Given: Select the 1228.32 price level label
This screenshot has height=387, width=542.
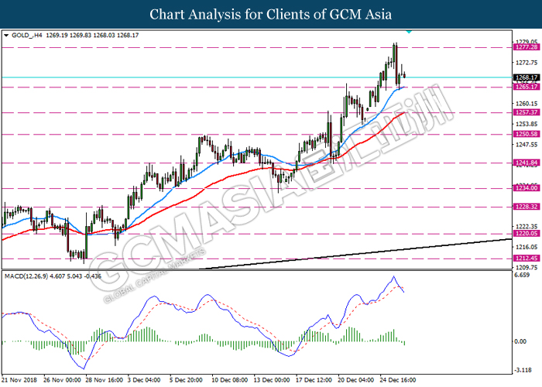Looking at the screenshot, I should pyautogui.click(x=527, y=207).
